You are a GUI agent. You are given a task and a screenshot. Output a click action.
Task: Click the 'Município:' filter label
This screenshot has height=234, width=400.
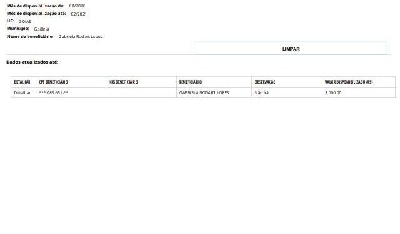[18, 29]
